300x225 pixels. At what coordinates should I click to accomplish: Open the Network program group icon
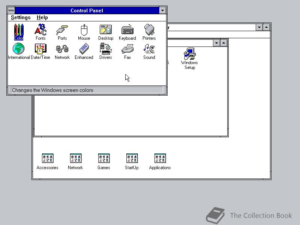(x=76, y=162)
